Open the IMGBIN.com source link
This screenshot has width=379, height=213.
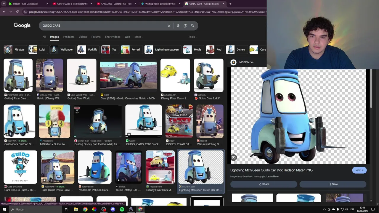click(x=246, y=62)
